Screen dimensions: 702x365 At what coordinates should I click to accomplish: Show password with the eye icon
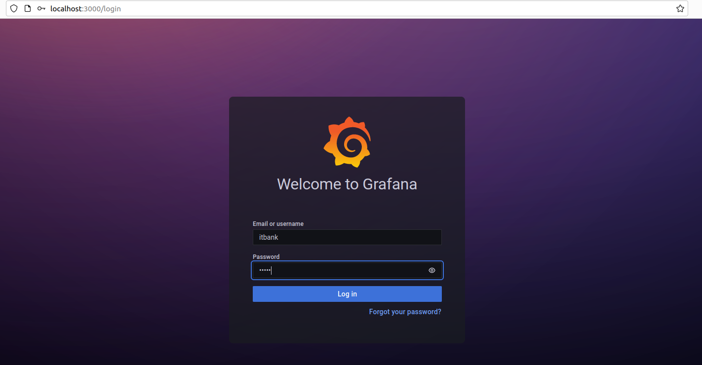(432, 270)
